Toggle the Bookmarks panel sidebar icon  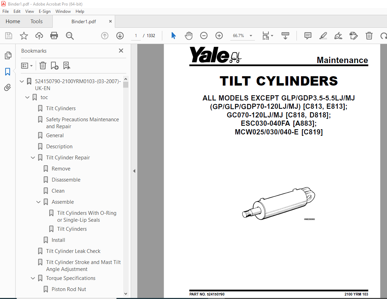[8, 72]
